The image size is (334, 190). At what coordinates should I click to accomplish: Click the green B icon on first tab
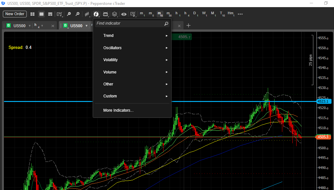[8, 26]
